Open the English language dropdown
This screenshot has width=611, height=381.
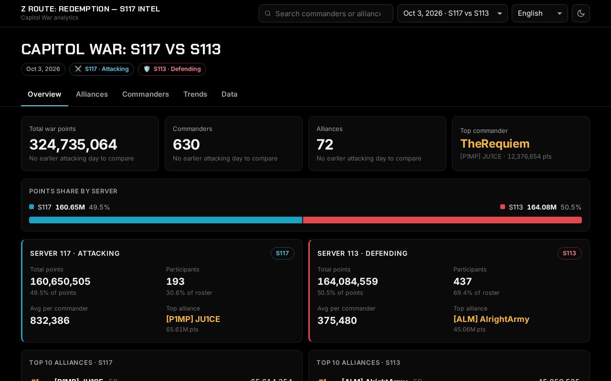click(539, 13)
